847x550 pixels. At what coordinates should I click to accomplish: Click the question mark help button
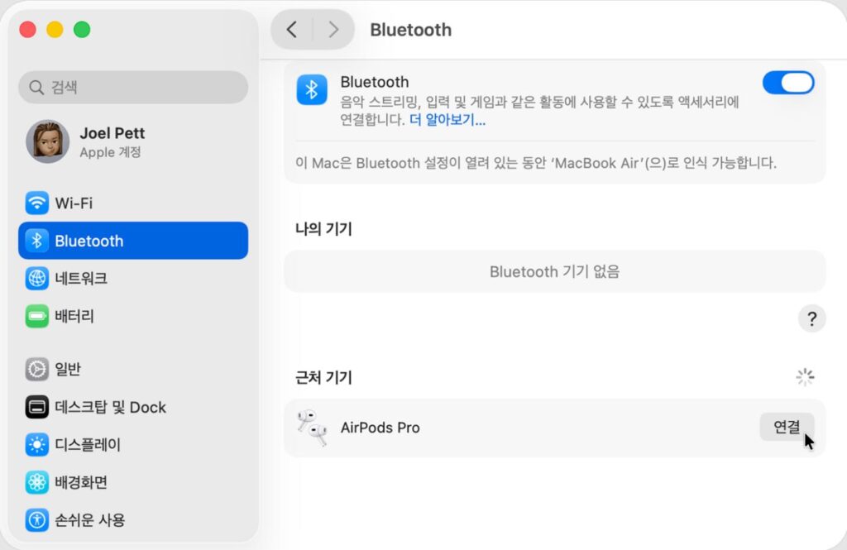[811, 318]
